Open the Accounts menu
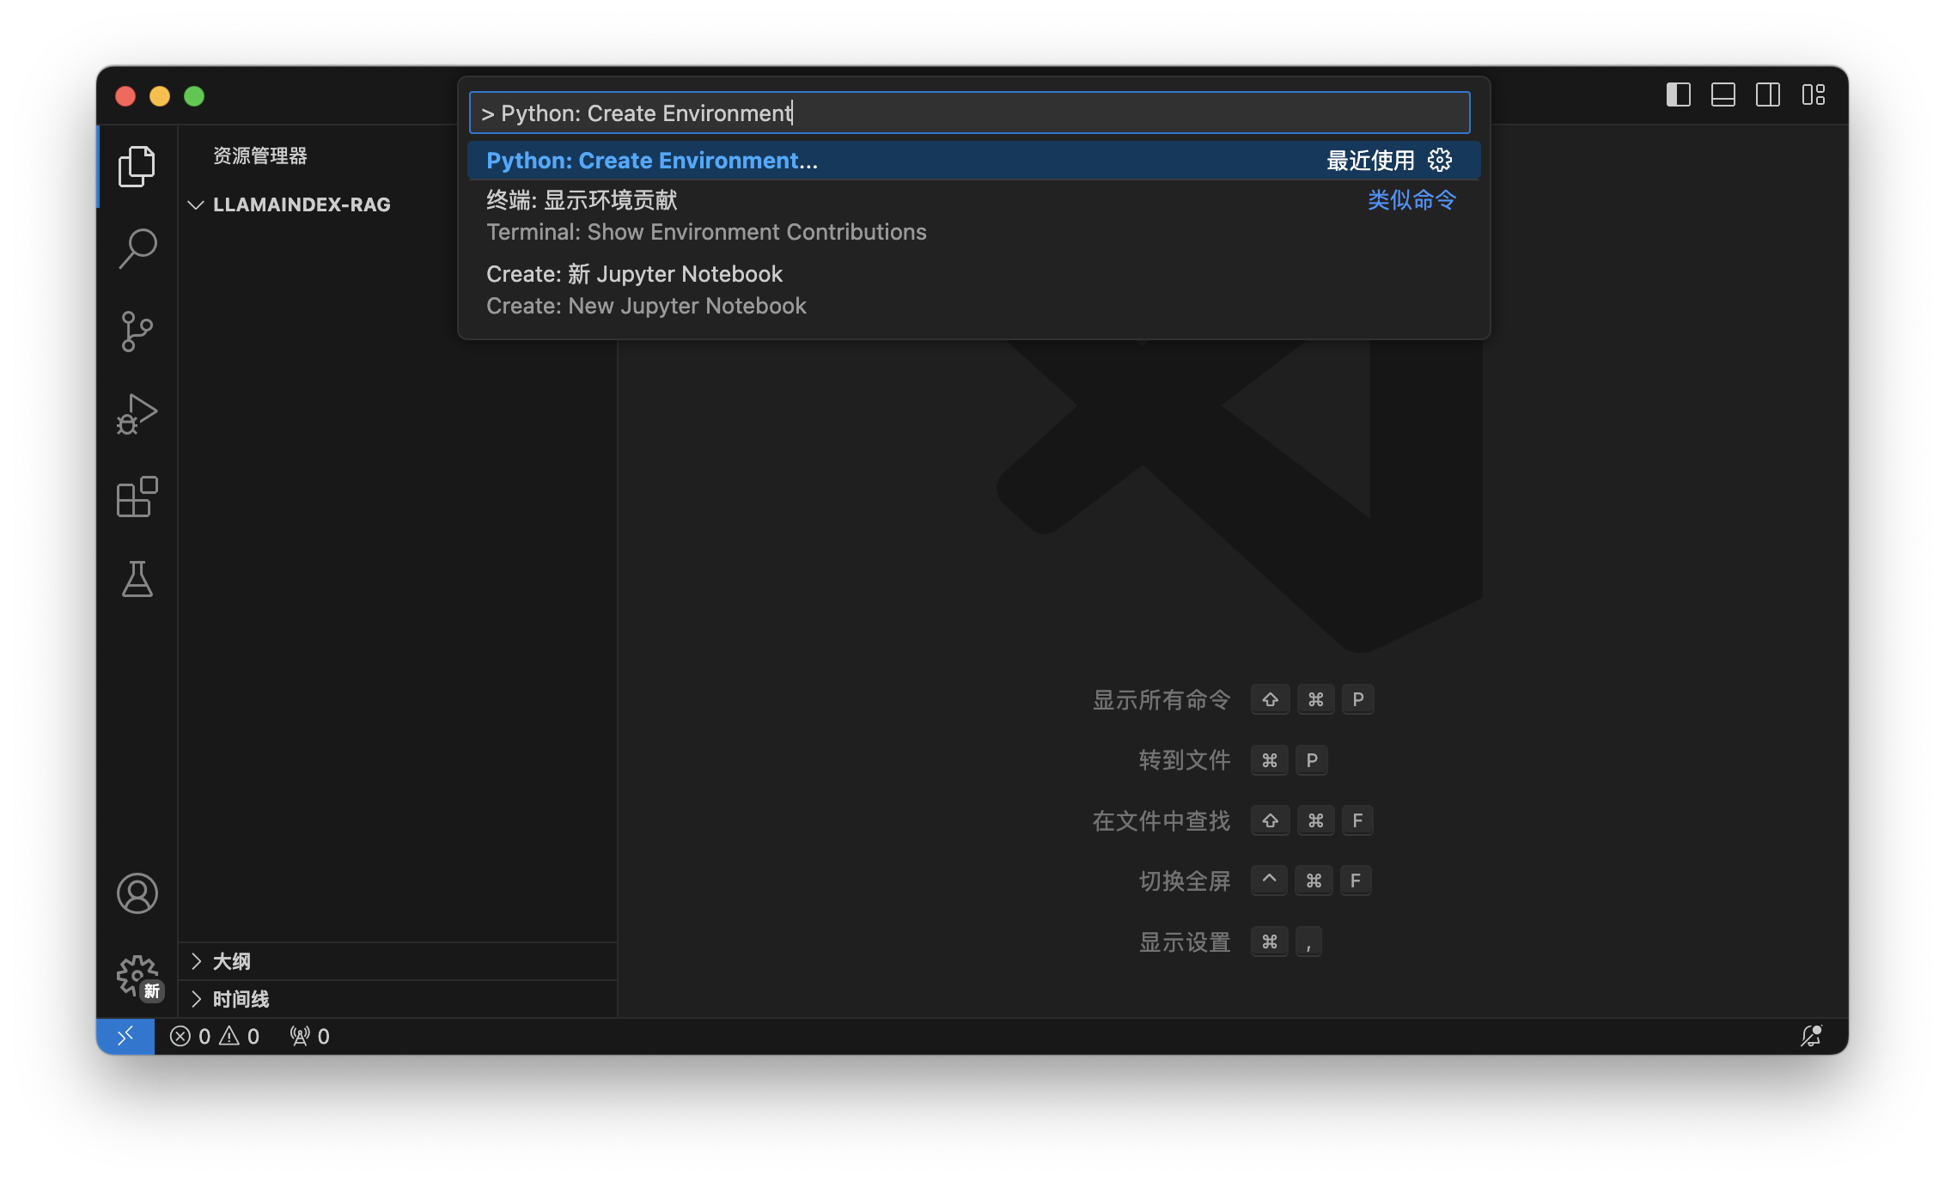Image resolution: width=1945 pixels, height=1182 pixels. pos(137,893)
